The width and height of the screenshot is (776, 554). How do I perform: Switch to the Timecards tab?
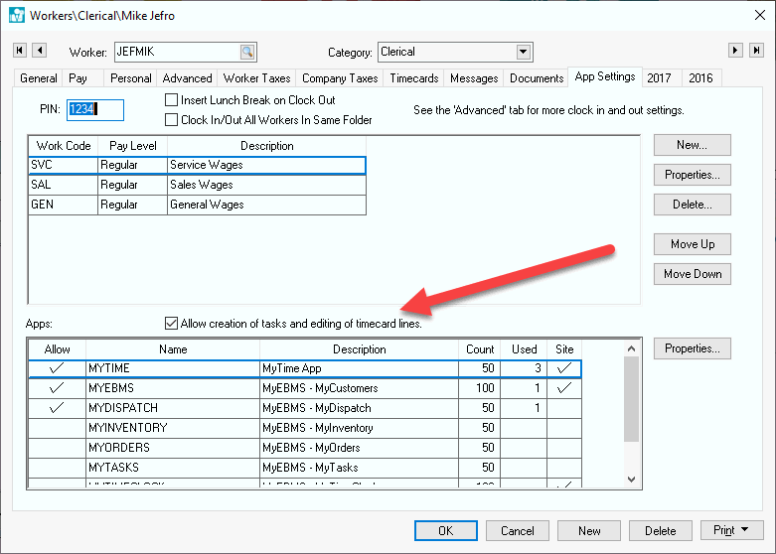pos(413,78)
